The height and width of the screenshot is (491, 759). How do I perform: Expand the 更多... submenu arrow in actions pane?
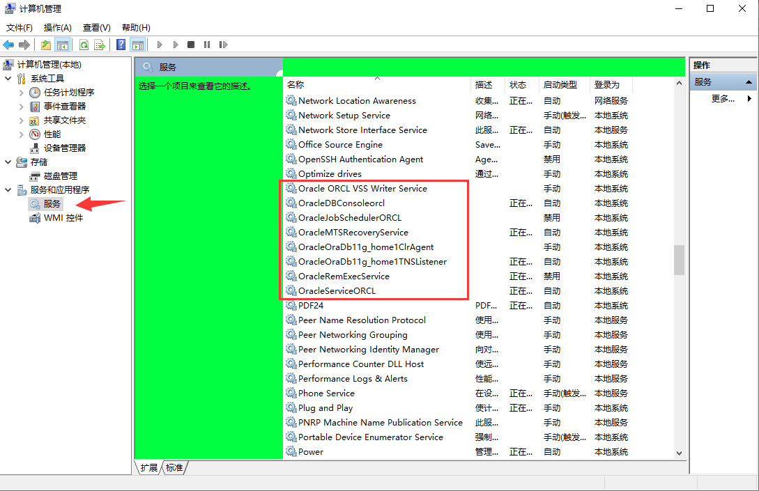[x=749, y=99]
